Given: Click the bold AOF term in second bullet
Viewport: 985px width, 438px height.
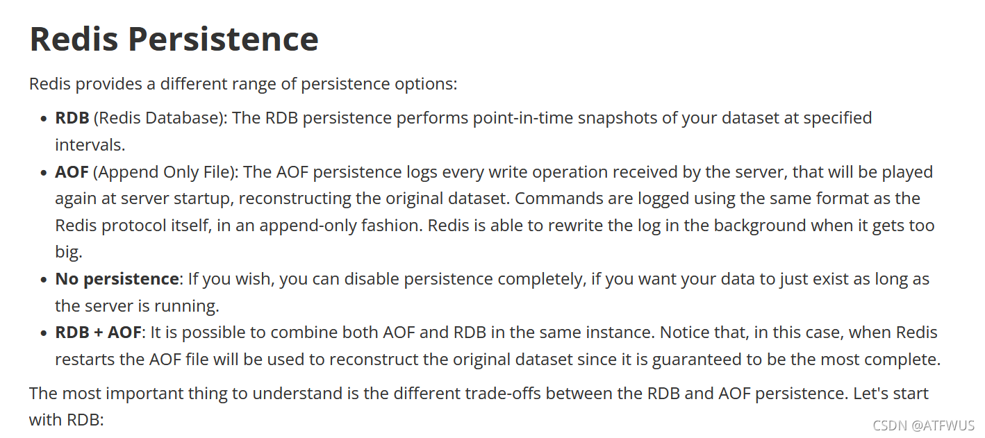Looking at the screenshot, I should 72,171.
